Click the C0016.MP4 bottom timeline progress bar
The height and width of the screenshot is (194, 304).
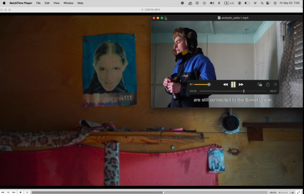coord(149,192)
